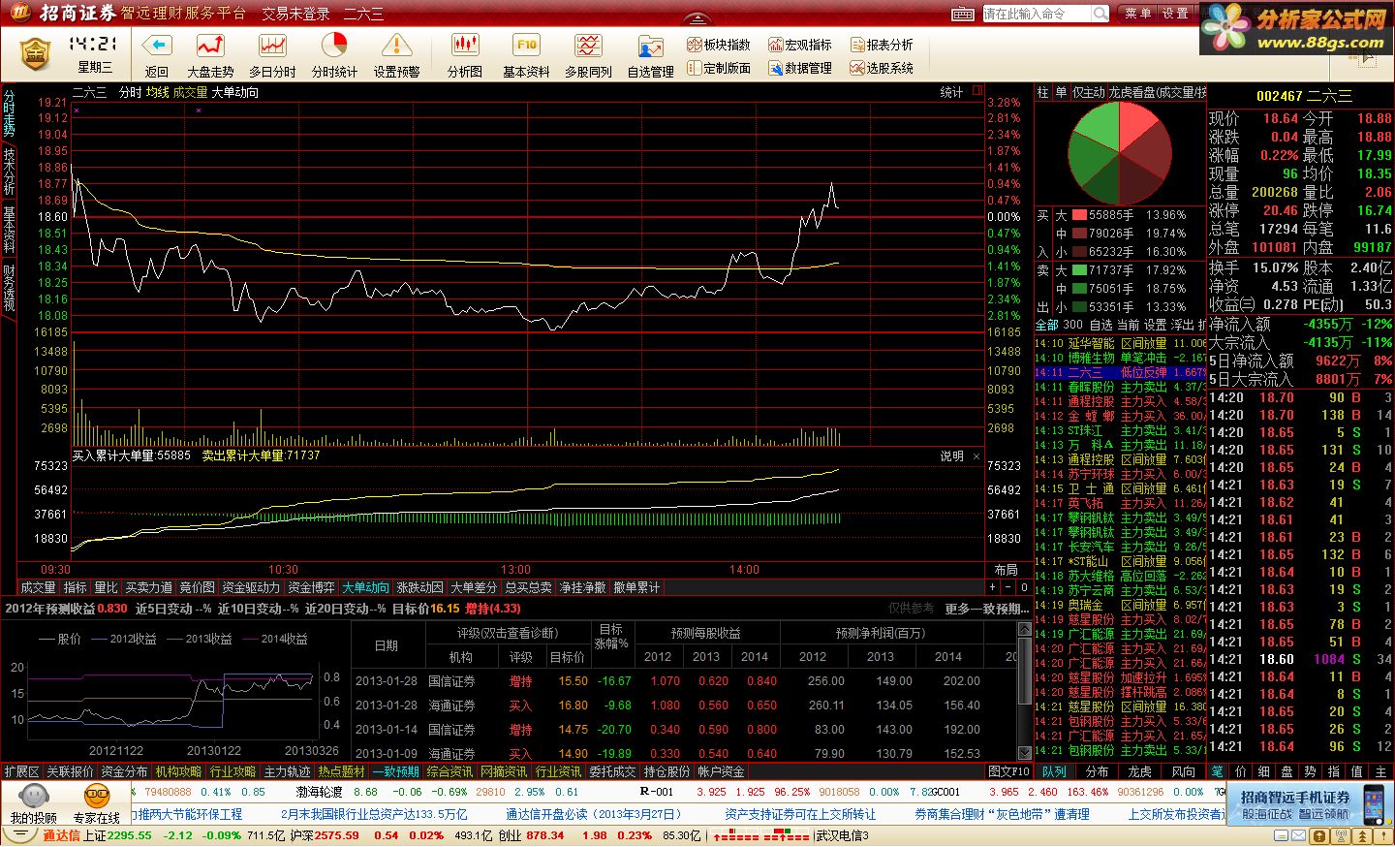1395x847 pixels.
Task: Toggle 自选 filter in alerts list
Action: (x=1100, y=325)
